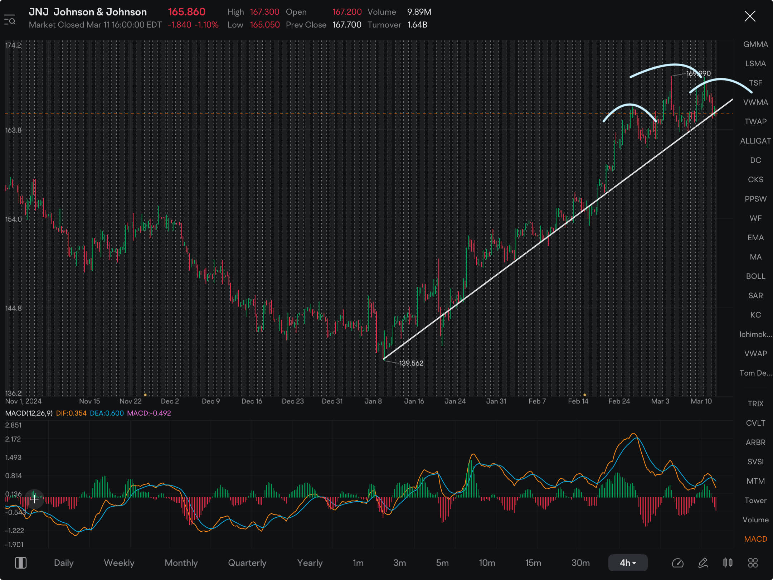Enable the Tom De... indicator
The width and height of the screenshot is (773, 580).
coord(755,373)
